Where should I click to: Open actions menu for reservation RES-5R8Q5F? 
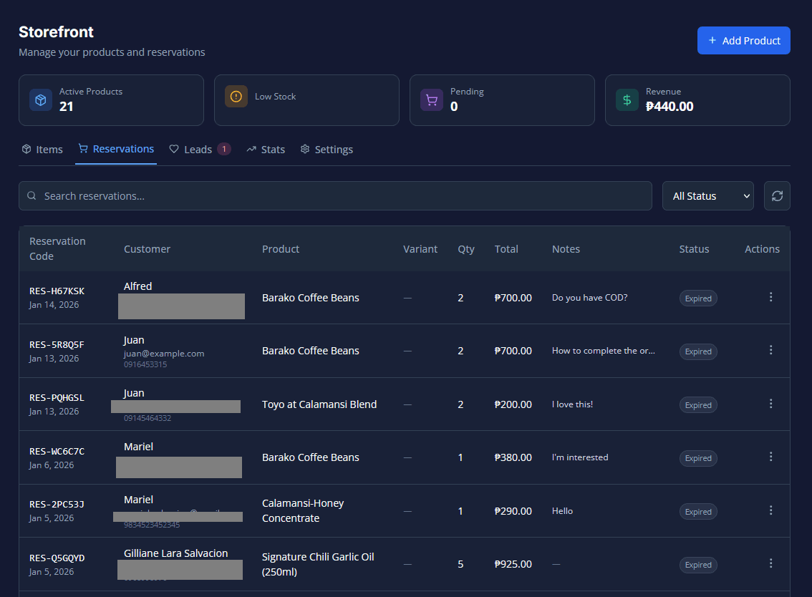[x=770, y=350]
